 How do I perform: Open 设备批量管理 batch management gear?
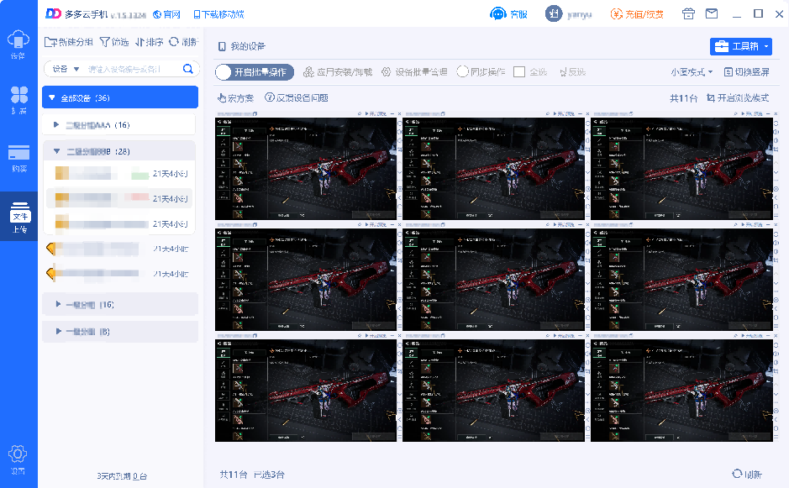pyautogui.click(x=386, y=72)
